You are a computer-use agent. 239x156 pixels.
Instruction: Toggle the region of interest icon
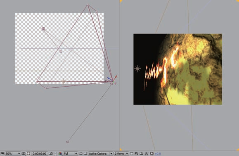click(x=81, y=154)
